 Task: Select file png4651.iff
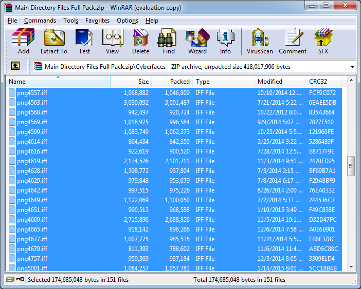(174, 210)
